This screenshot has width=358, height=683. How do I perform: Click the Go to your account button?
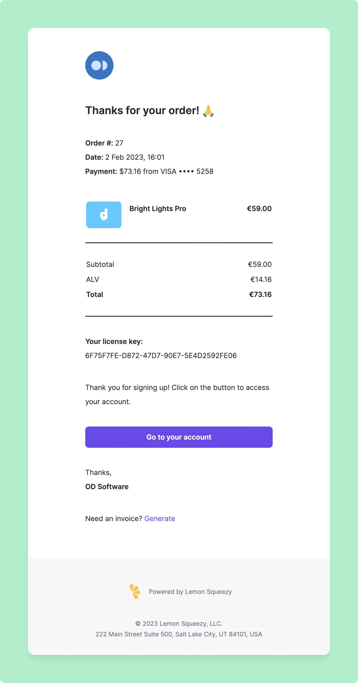pos(179,437)
